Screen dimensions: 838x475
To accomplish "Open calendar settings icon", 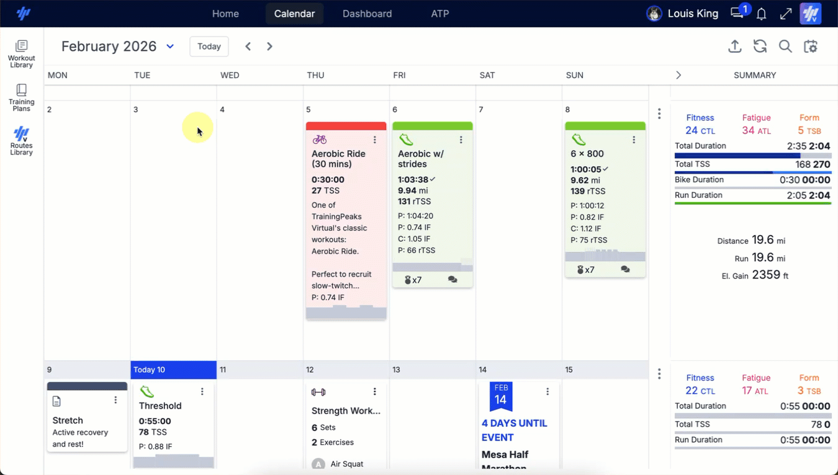I will coord(811,47).
